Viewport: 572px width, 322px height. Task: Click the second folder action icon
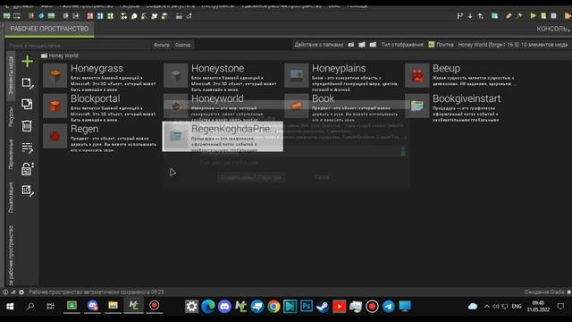click(361, 45)
